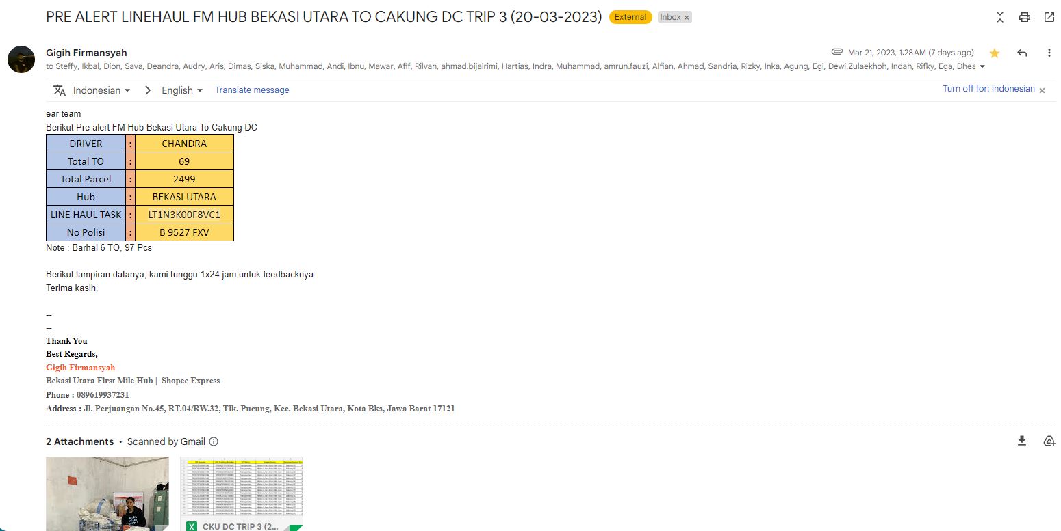
Task: Unstar this email with the yellow star
Action: 995,53
